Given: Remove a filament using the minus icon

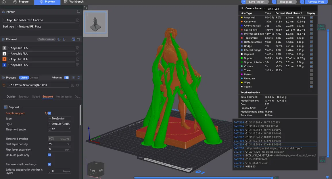Looking at the screenshot, I should pyautogui.click(x=59, y=39).
